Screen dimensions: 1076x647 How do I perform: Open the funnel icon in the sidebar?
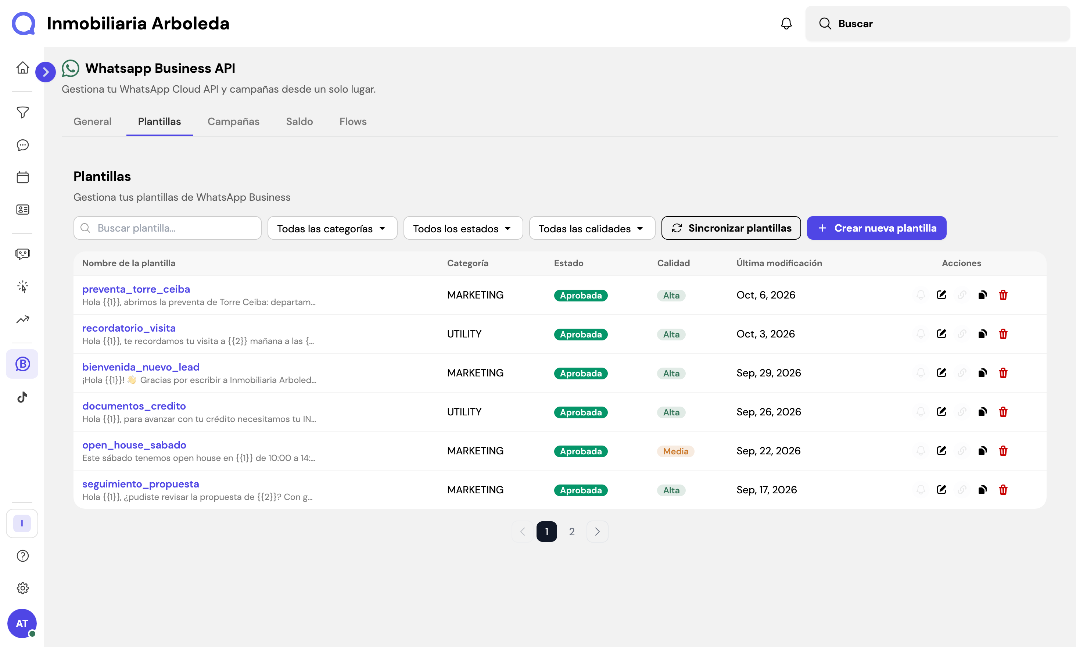point(23,112)
